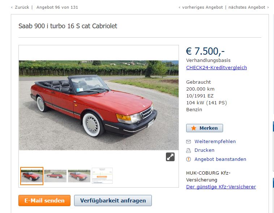This screenshot has height=213, width=274.
Task: Click the E-Mail senden button
Action: point(44,201)
